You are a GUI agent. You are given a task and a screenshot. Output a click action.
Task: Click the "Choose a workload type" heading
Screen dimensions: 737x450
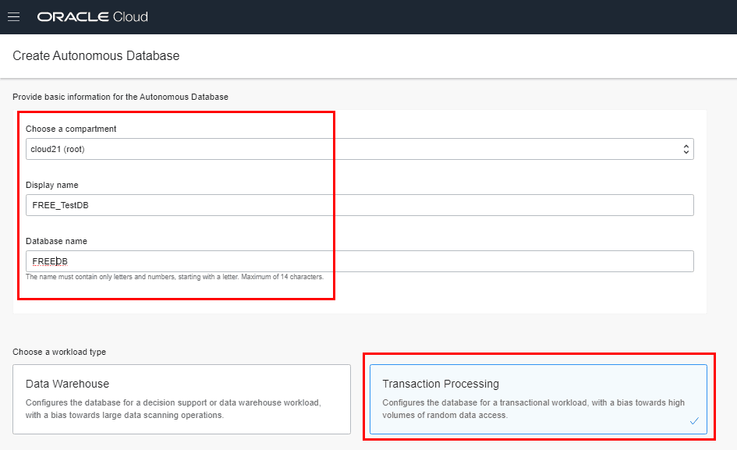59,352
